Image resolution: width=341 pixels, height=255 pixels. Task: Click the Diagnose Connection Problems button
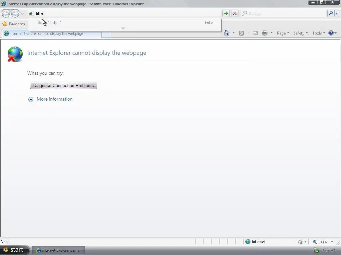pyautogui.click(x=64, y=85)
